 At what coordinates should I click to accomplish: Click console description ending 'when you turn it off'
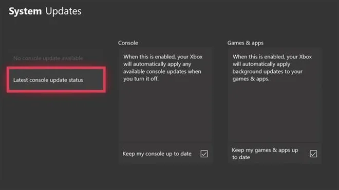(163, 68)
